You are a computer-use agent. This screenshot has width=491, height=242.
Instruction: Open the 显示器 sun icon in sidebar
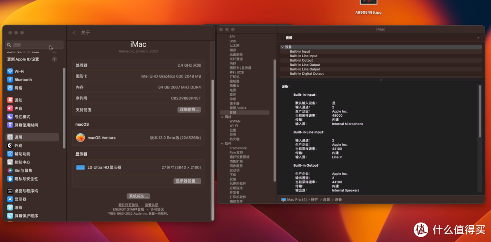pos(10,199)
